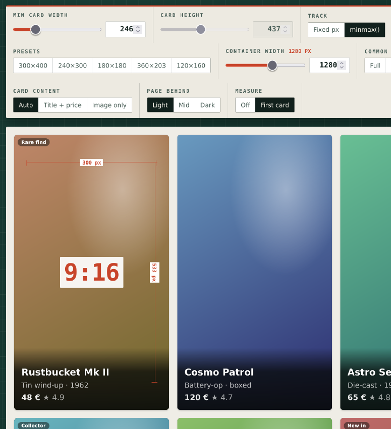Adjust the Min Card Width slider handle
The height and width of the screenshot is (429, 391).
[x=35, y=29]
